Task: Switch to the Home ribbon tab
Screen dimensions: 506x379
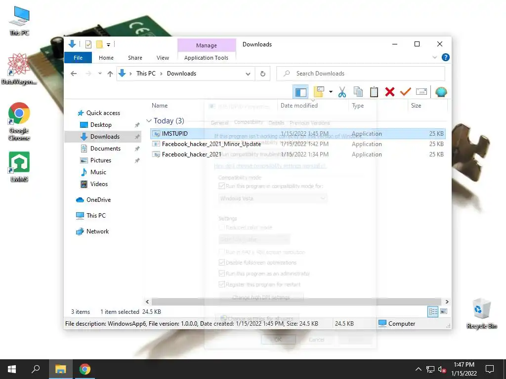Action: tap(106, 58)
